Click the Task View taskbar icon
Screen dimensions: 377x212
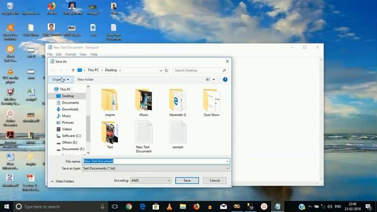115,207
